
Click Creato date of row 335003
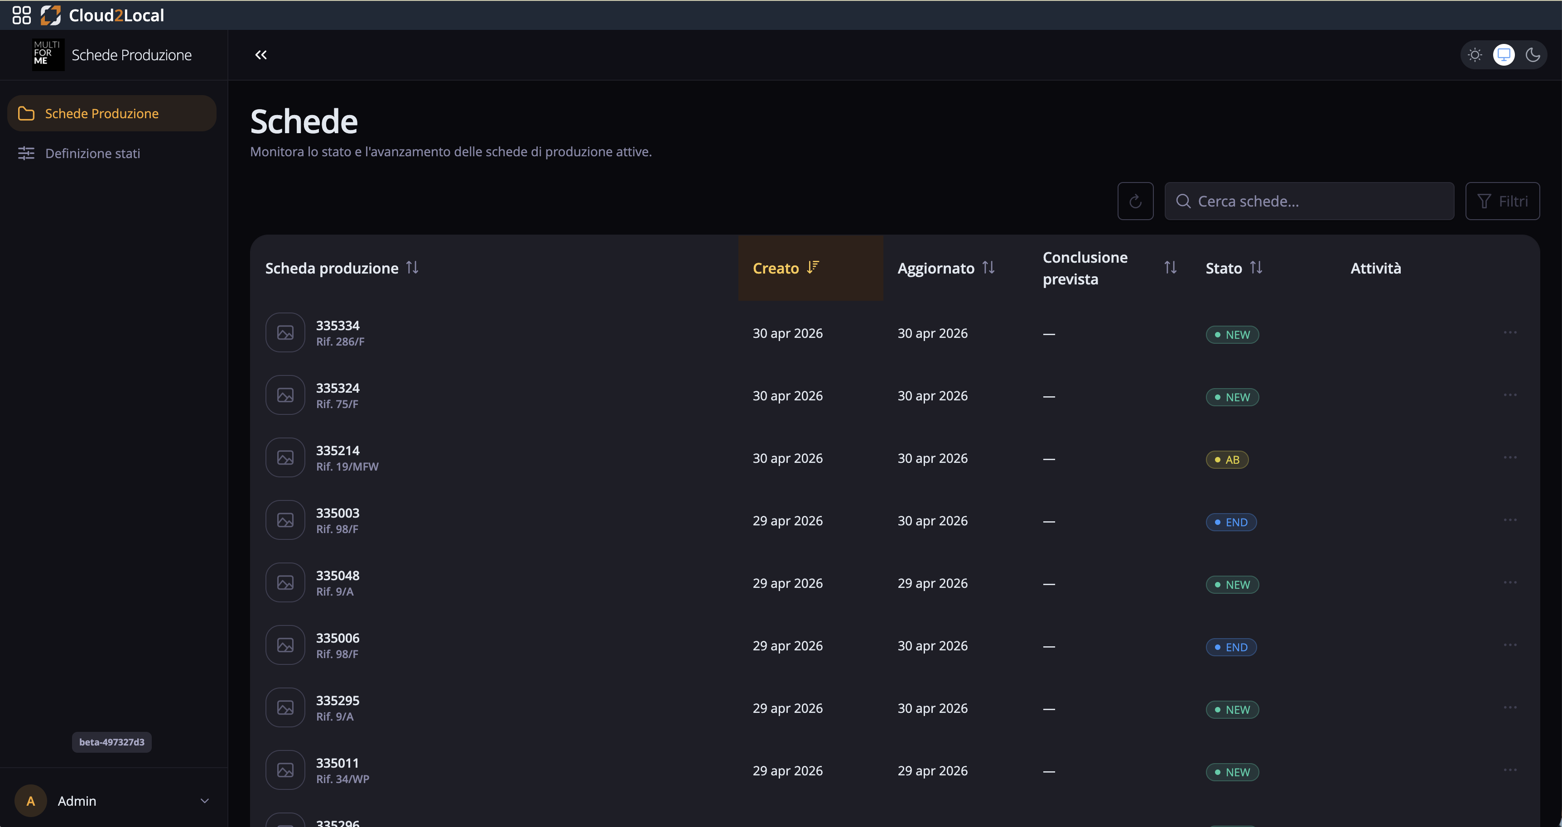tap(788, 521)
